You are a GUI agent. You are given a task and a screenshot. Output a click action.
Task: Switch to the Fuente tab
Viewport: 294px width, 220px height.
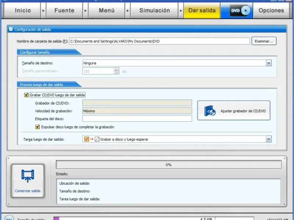click(64, 11)
